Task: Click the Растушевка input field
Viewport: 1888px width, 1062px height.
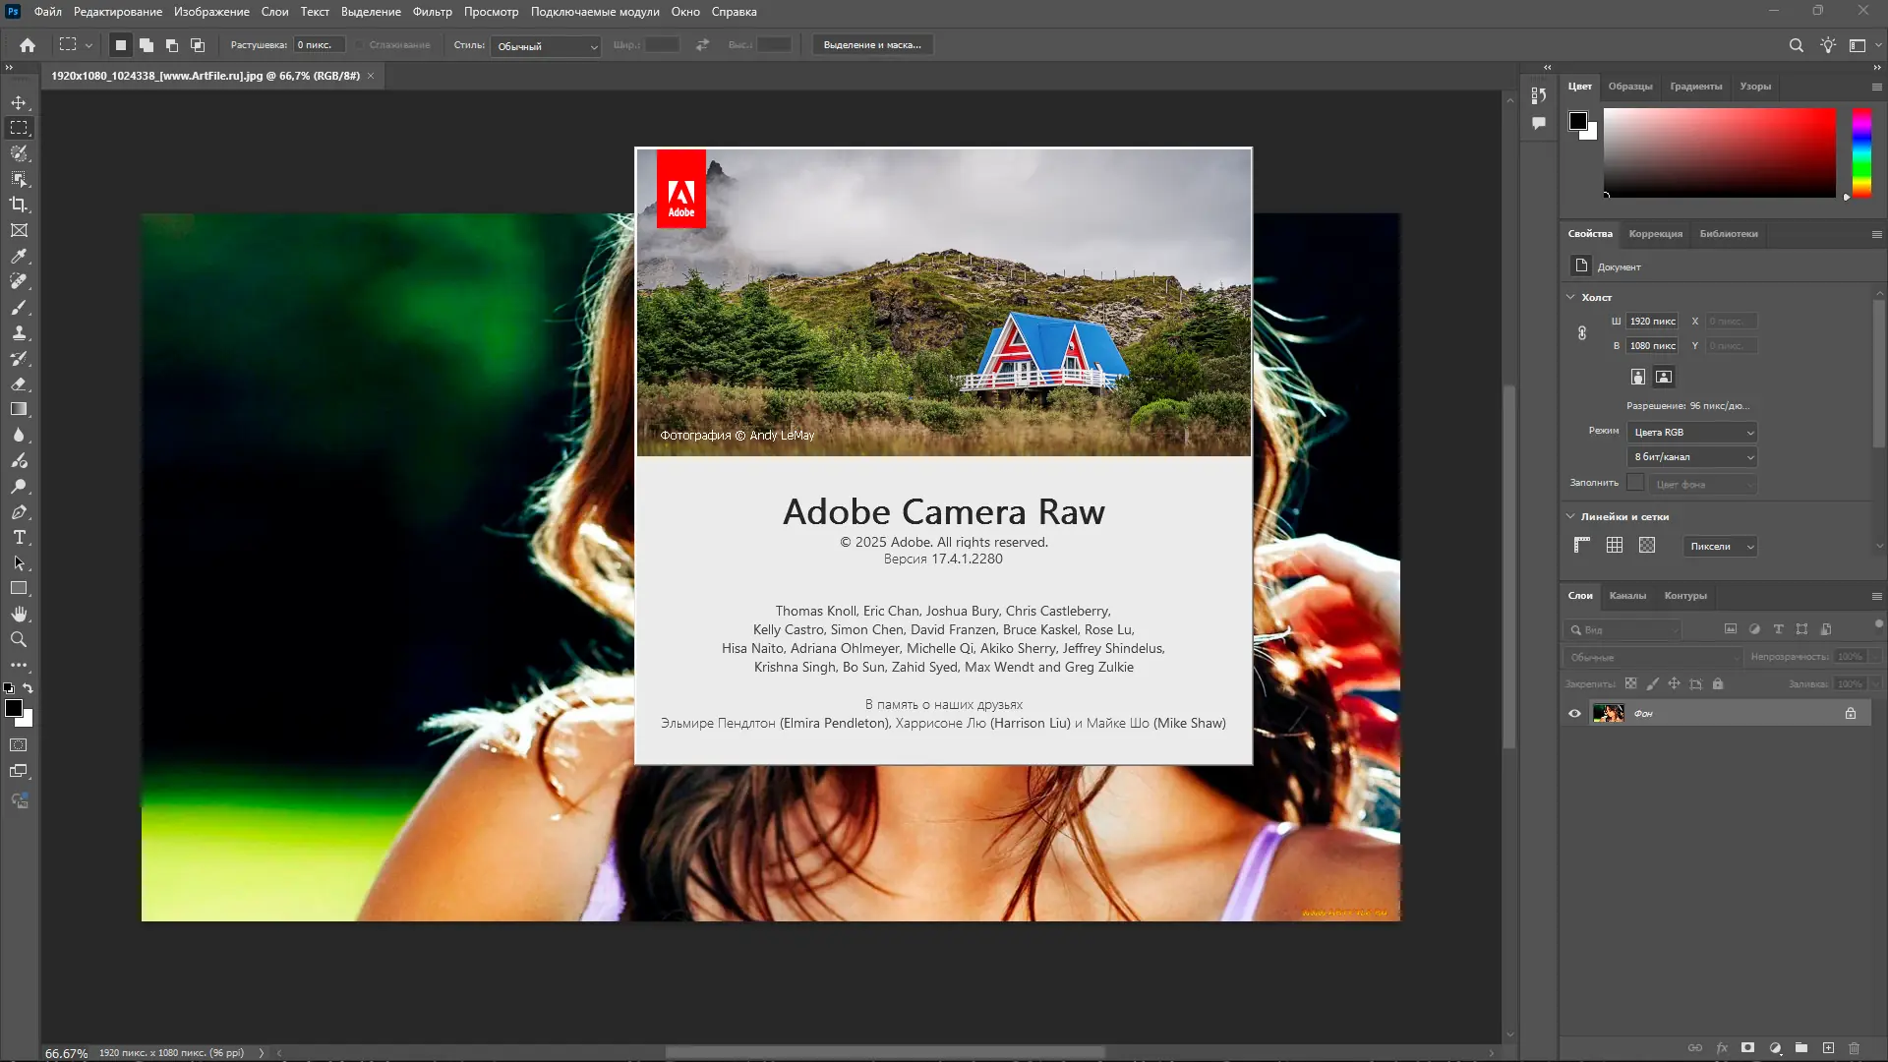Action: [x=320, y=45]
